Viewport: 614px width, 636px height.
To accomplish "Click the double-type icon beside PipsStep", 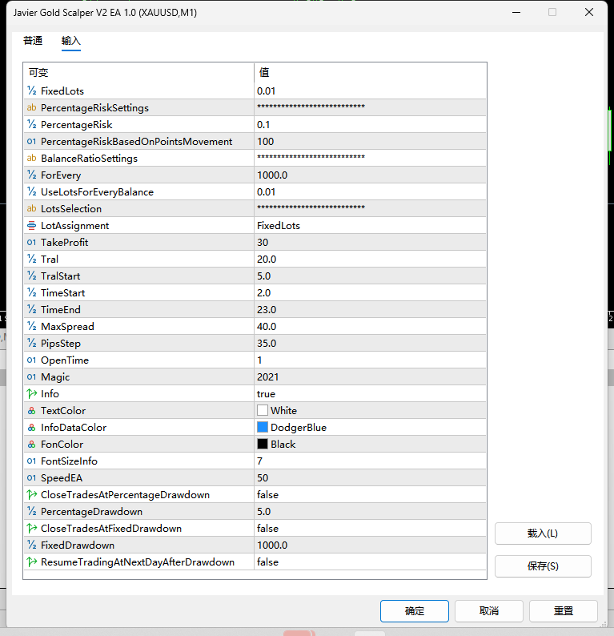I will pyautogui.click(x=31, y=343).
